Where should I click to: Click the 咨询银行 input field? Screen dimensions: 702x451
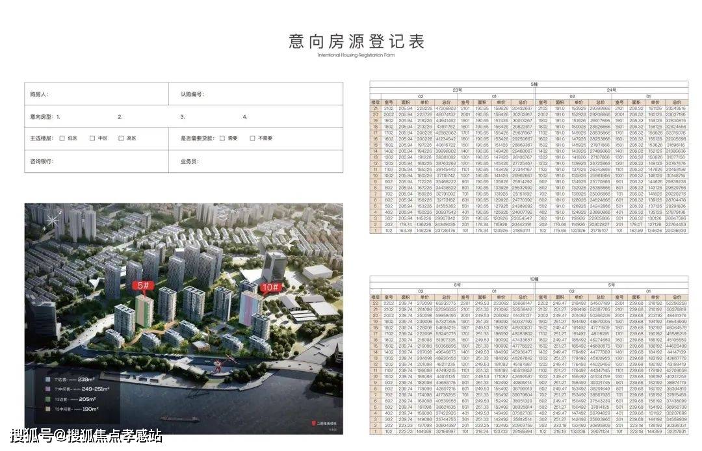click(x=97, y=161)
